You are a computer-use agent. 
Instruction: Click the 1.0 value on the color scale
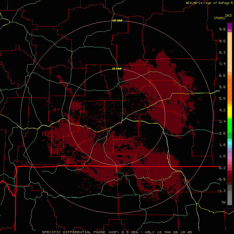(x=222, y=156)
